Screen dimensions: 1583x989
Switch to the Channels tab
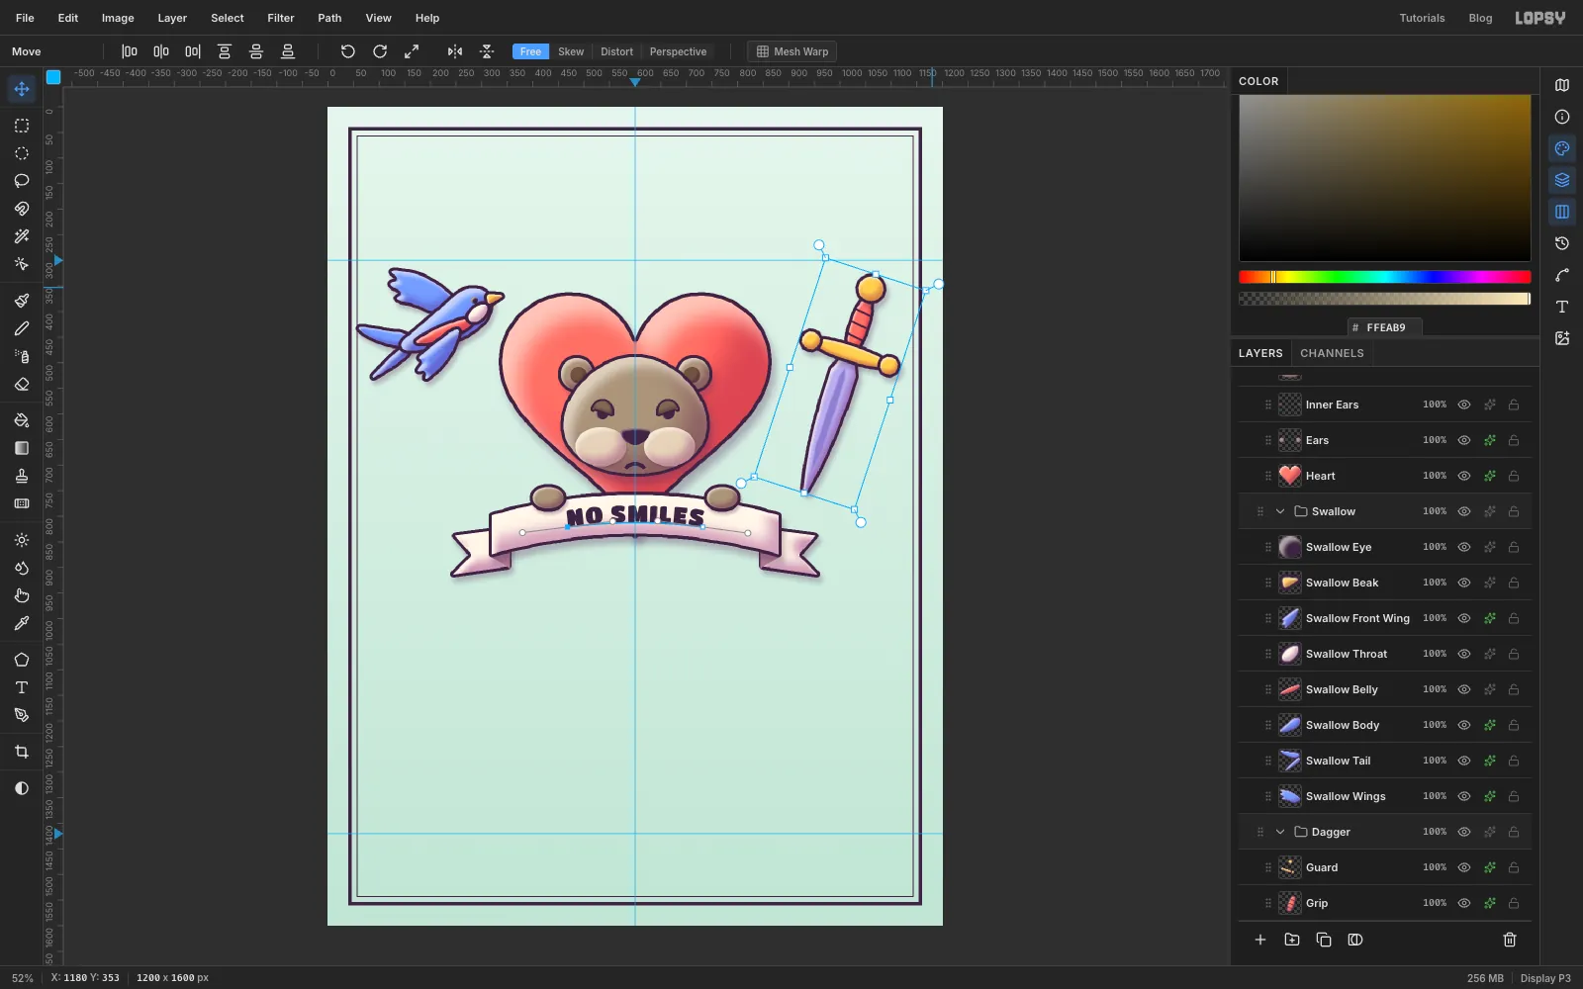(1332, 353)
